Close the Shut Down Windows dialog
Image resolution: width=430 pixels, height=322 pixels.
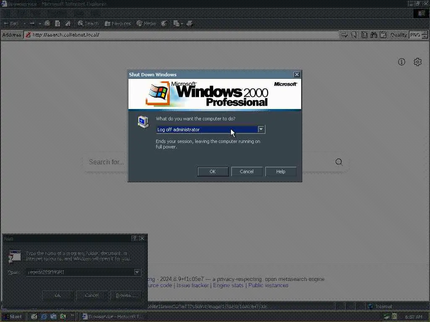[297, 75]
